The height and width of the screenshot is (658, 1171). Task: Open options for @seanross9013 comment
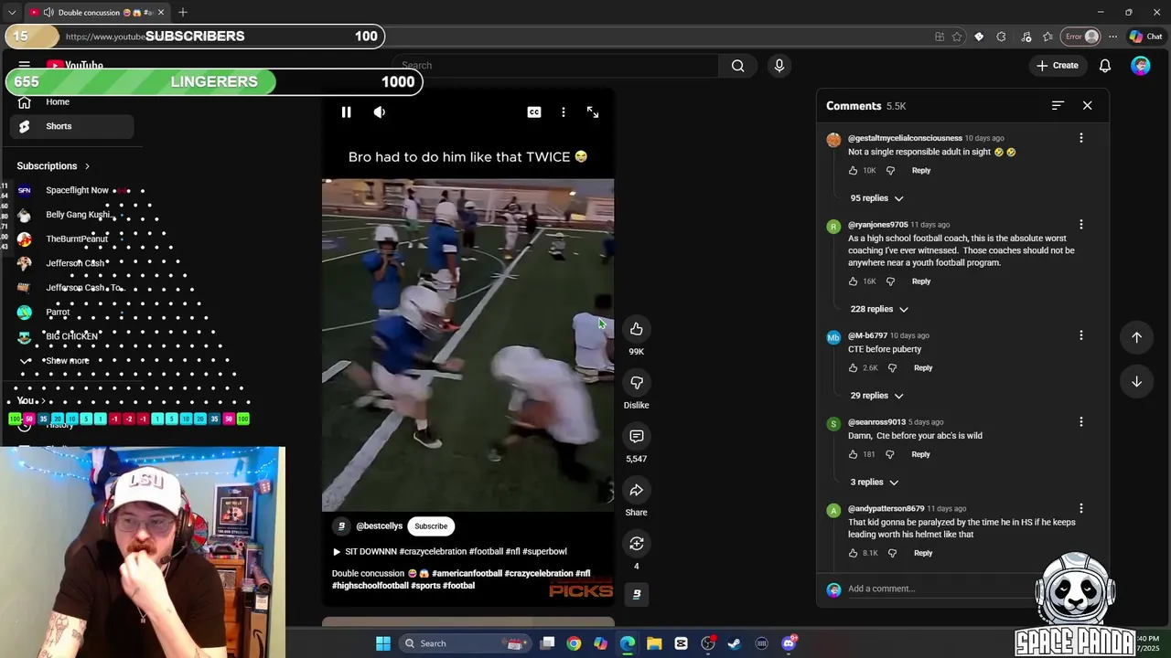(1080, 422)
